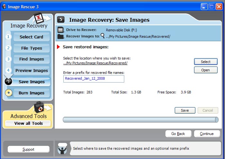Click the Advanced Tools panel heading
225x159 pixels.
coord(29,116)
